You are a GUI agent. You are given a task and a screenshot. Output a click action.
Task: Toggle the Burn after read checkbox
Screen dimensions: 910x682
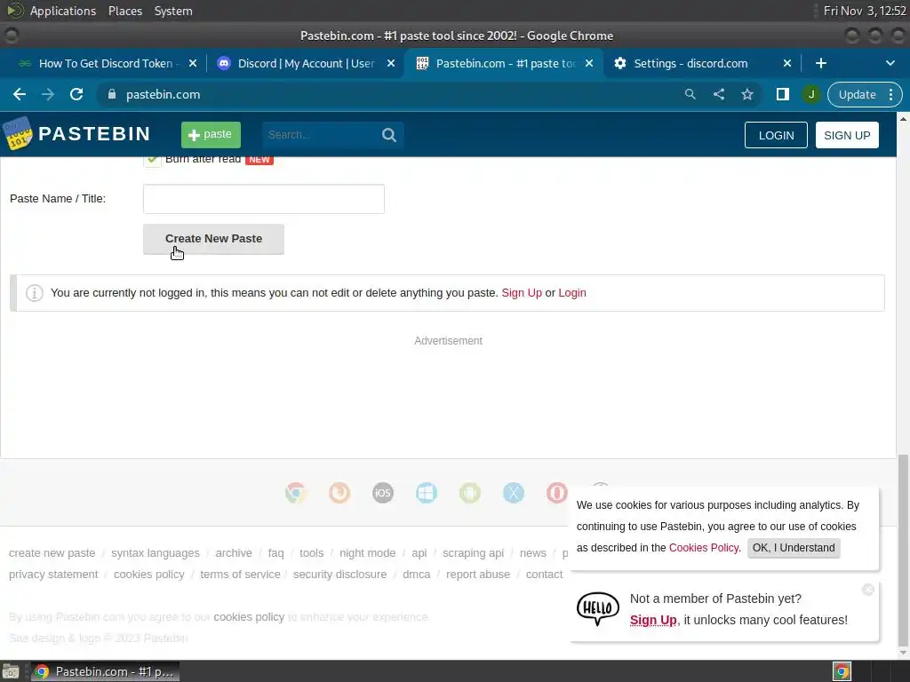[x=152, y=160]
